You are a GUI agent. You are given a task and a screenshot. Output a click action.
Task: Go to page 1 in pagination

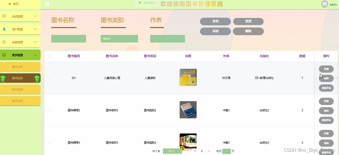195,151
